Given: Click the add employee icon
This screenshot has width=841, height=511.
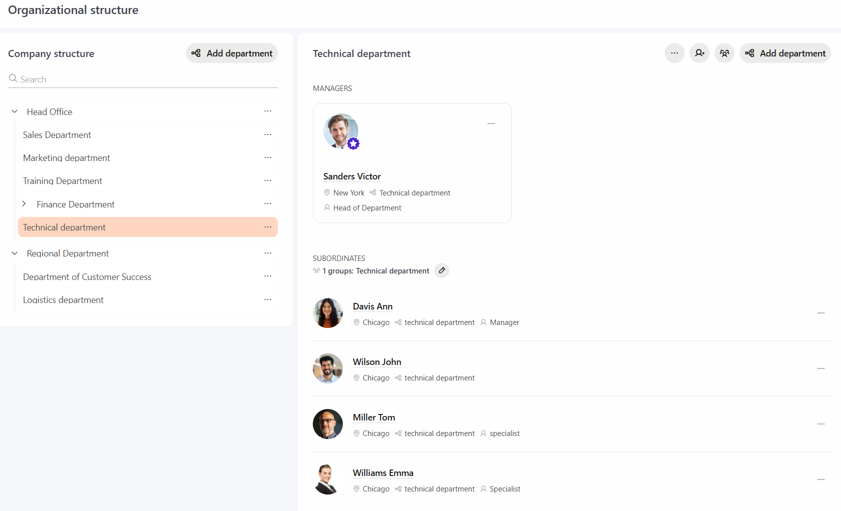Looking at the screenshot, I should 699,53.
